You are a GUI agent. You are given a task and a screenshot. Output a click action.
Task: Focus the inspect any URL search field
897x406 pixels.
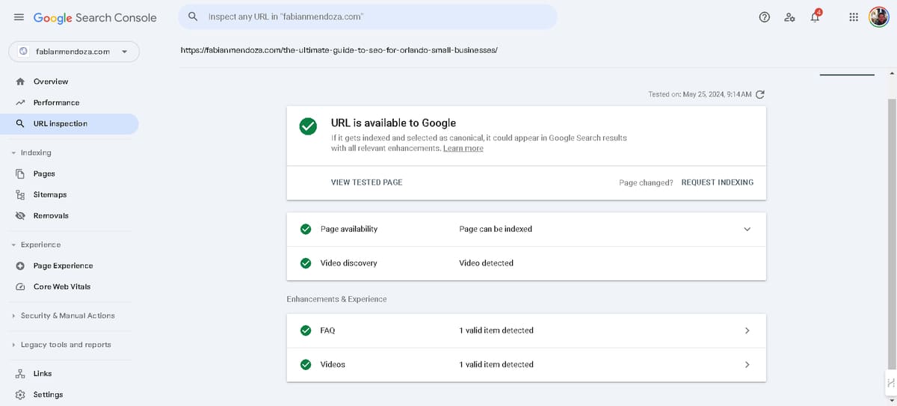click(368, 16)
